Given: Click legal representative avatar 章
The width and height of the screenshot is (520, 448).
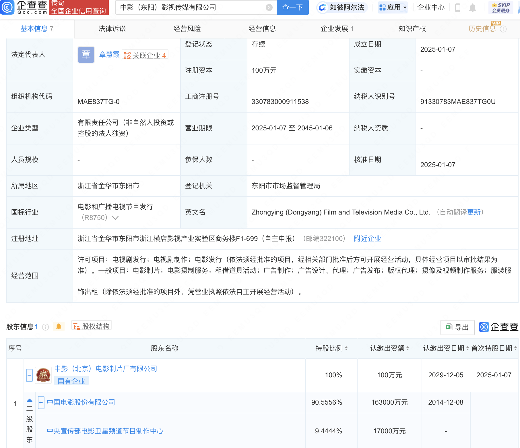Looking at the screenshot, I should point(86,55).
